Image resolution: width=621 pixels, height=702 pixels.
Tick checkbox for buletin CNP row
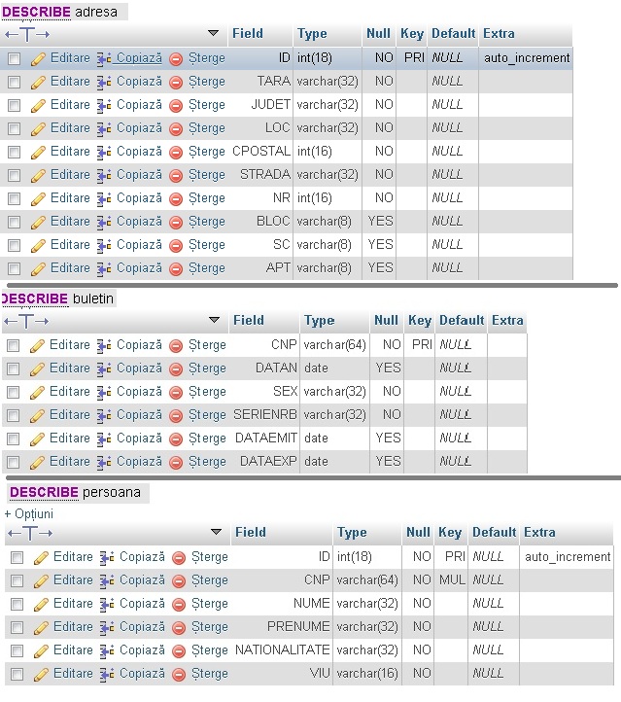14,345
